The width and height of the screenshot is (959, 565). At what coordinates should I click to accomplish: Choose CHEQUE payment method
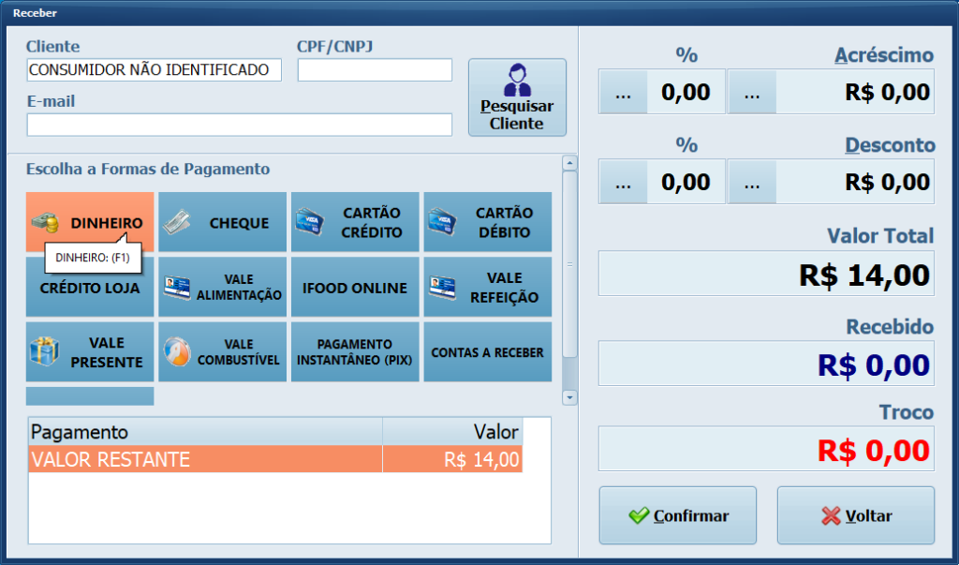coord(222,223)
